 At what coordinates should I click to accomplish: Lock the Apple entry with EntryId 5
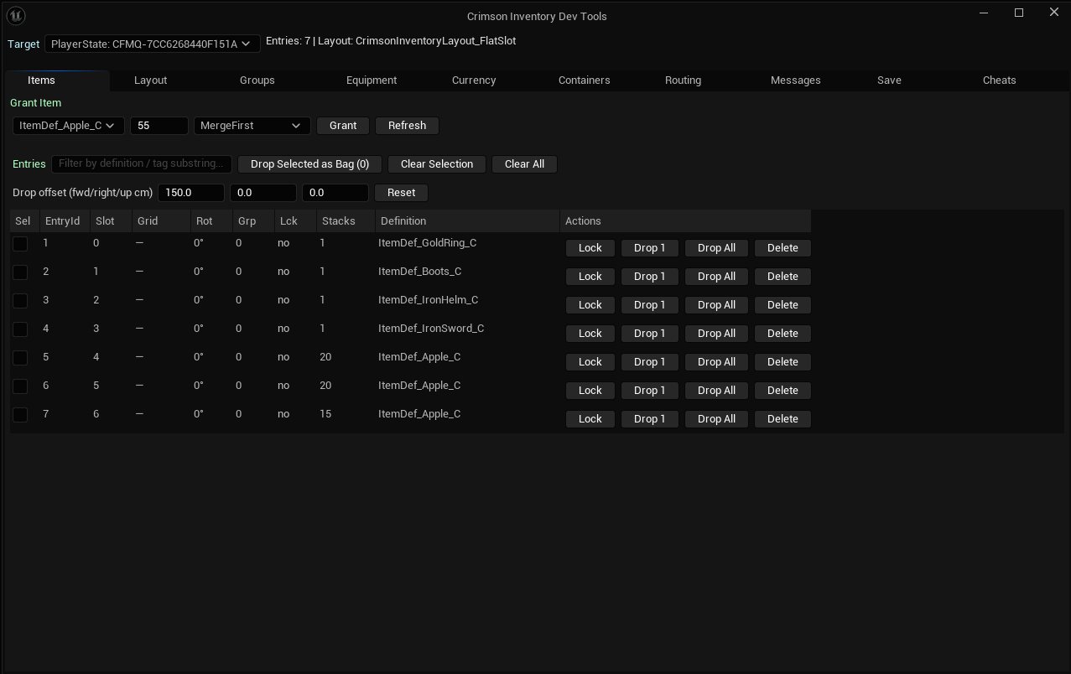pos(590,362)
